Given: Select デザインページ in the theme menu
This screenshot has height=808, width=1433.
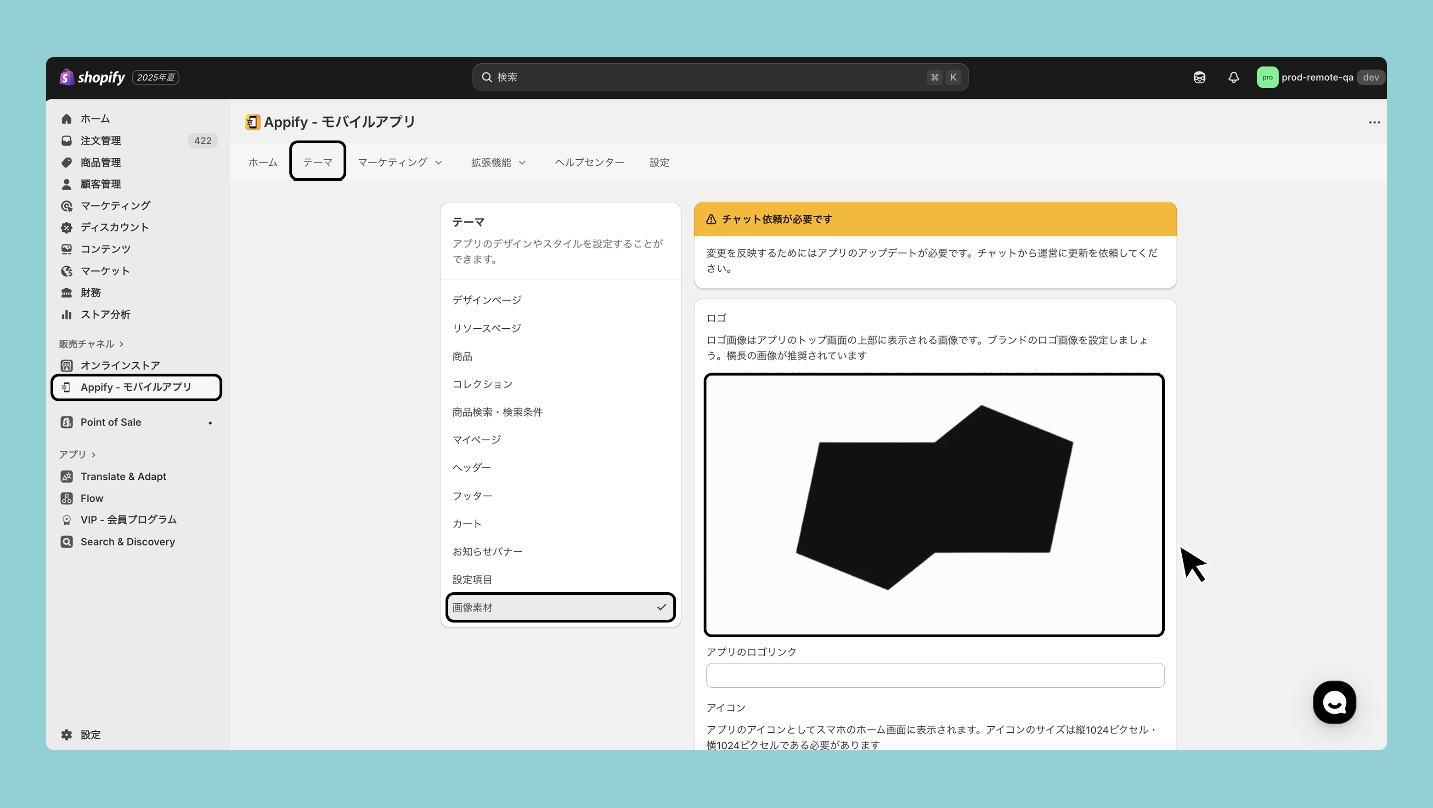Looking at the screenshot, I should tap(487, 300).
